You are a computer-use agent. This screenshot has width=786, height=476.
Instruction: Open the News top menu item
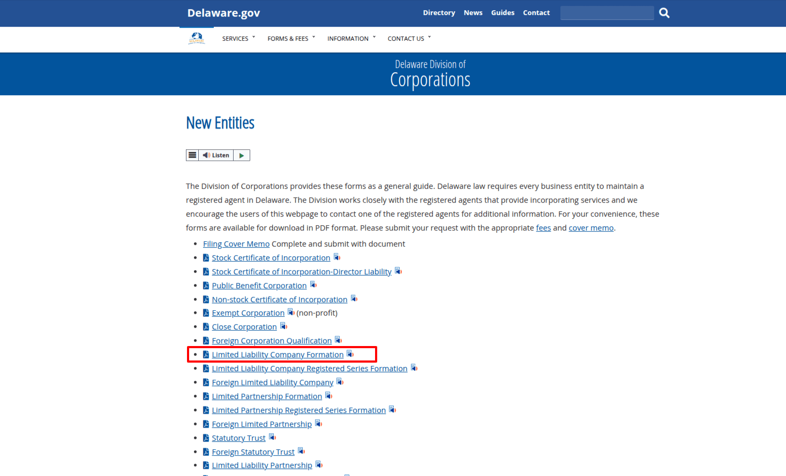click(473, 13)
